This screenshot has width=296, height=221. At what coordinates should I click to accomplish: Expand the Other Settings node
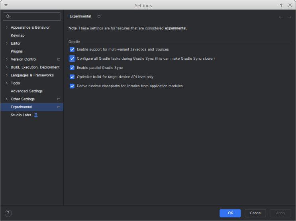[7, 99]
